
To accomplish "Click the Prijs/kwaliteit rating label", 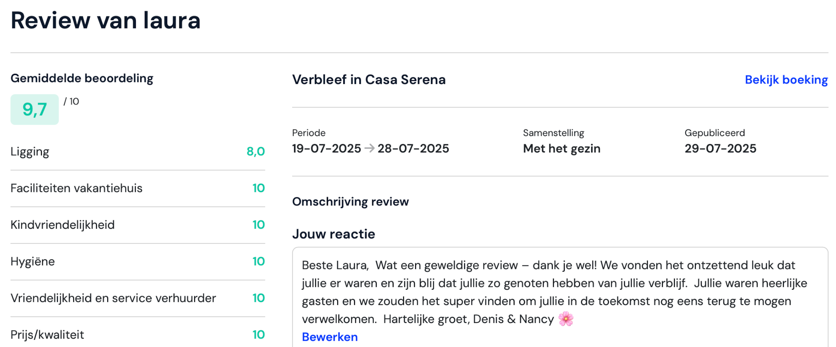I will [47, 335].
